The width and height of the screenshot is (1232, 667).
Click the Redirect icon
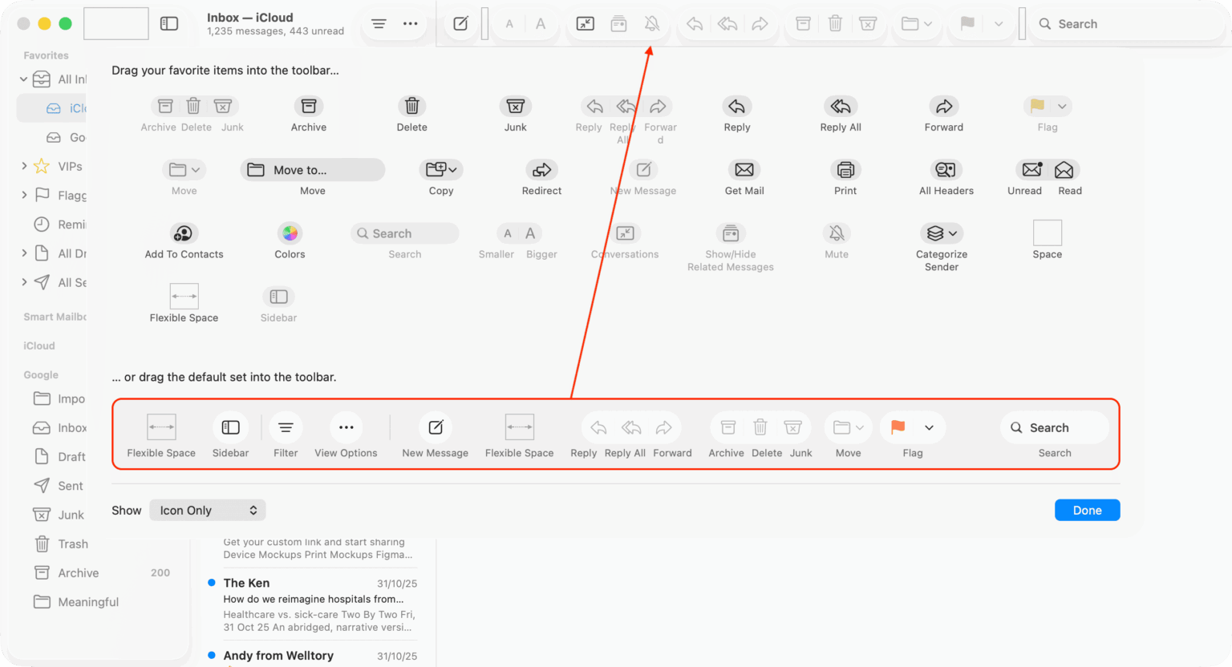pos(541,170)
